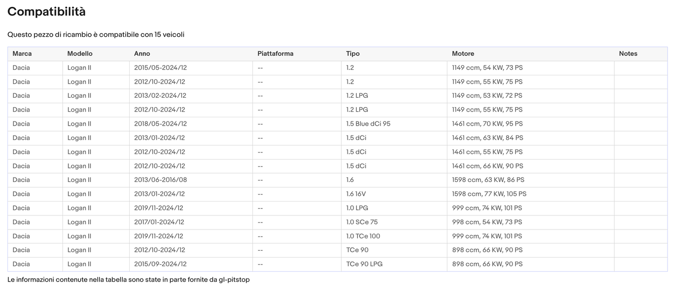This screenshot has height=289, width=674.
Task: Click the 2013/06-2016/08 year cell
Action: [160, 180]
